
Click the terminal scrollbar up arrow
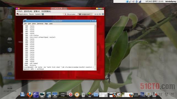tap(95, 26)
